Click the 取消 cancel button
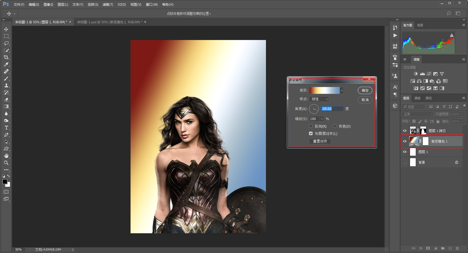 [365, 100]
